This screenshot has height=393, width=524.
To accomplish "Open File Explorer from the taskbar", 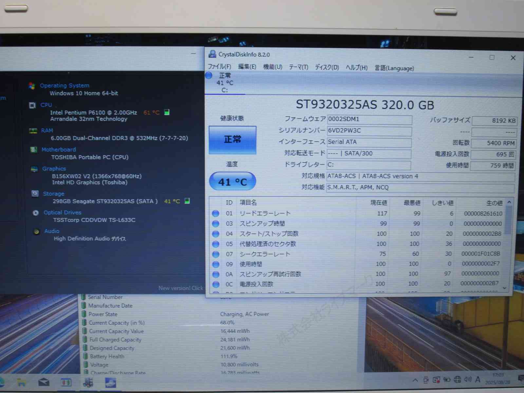I will pyautogui.click(x=22, y=382).
